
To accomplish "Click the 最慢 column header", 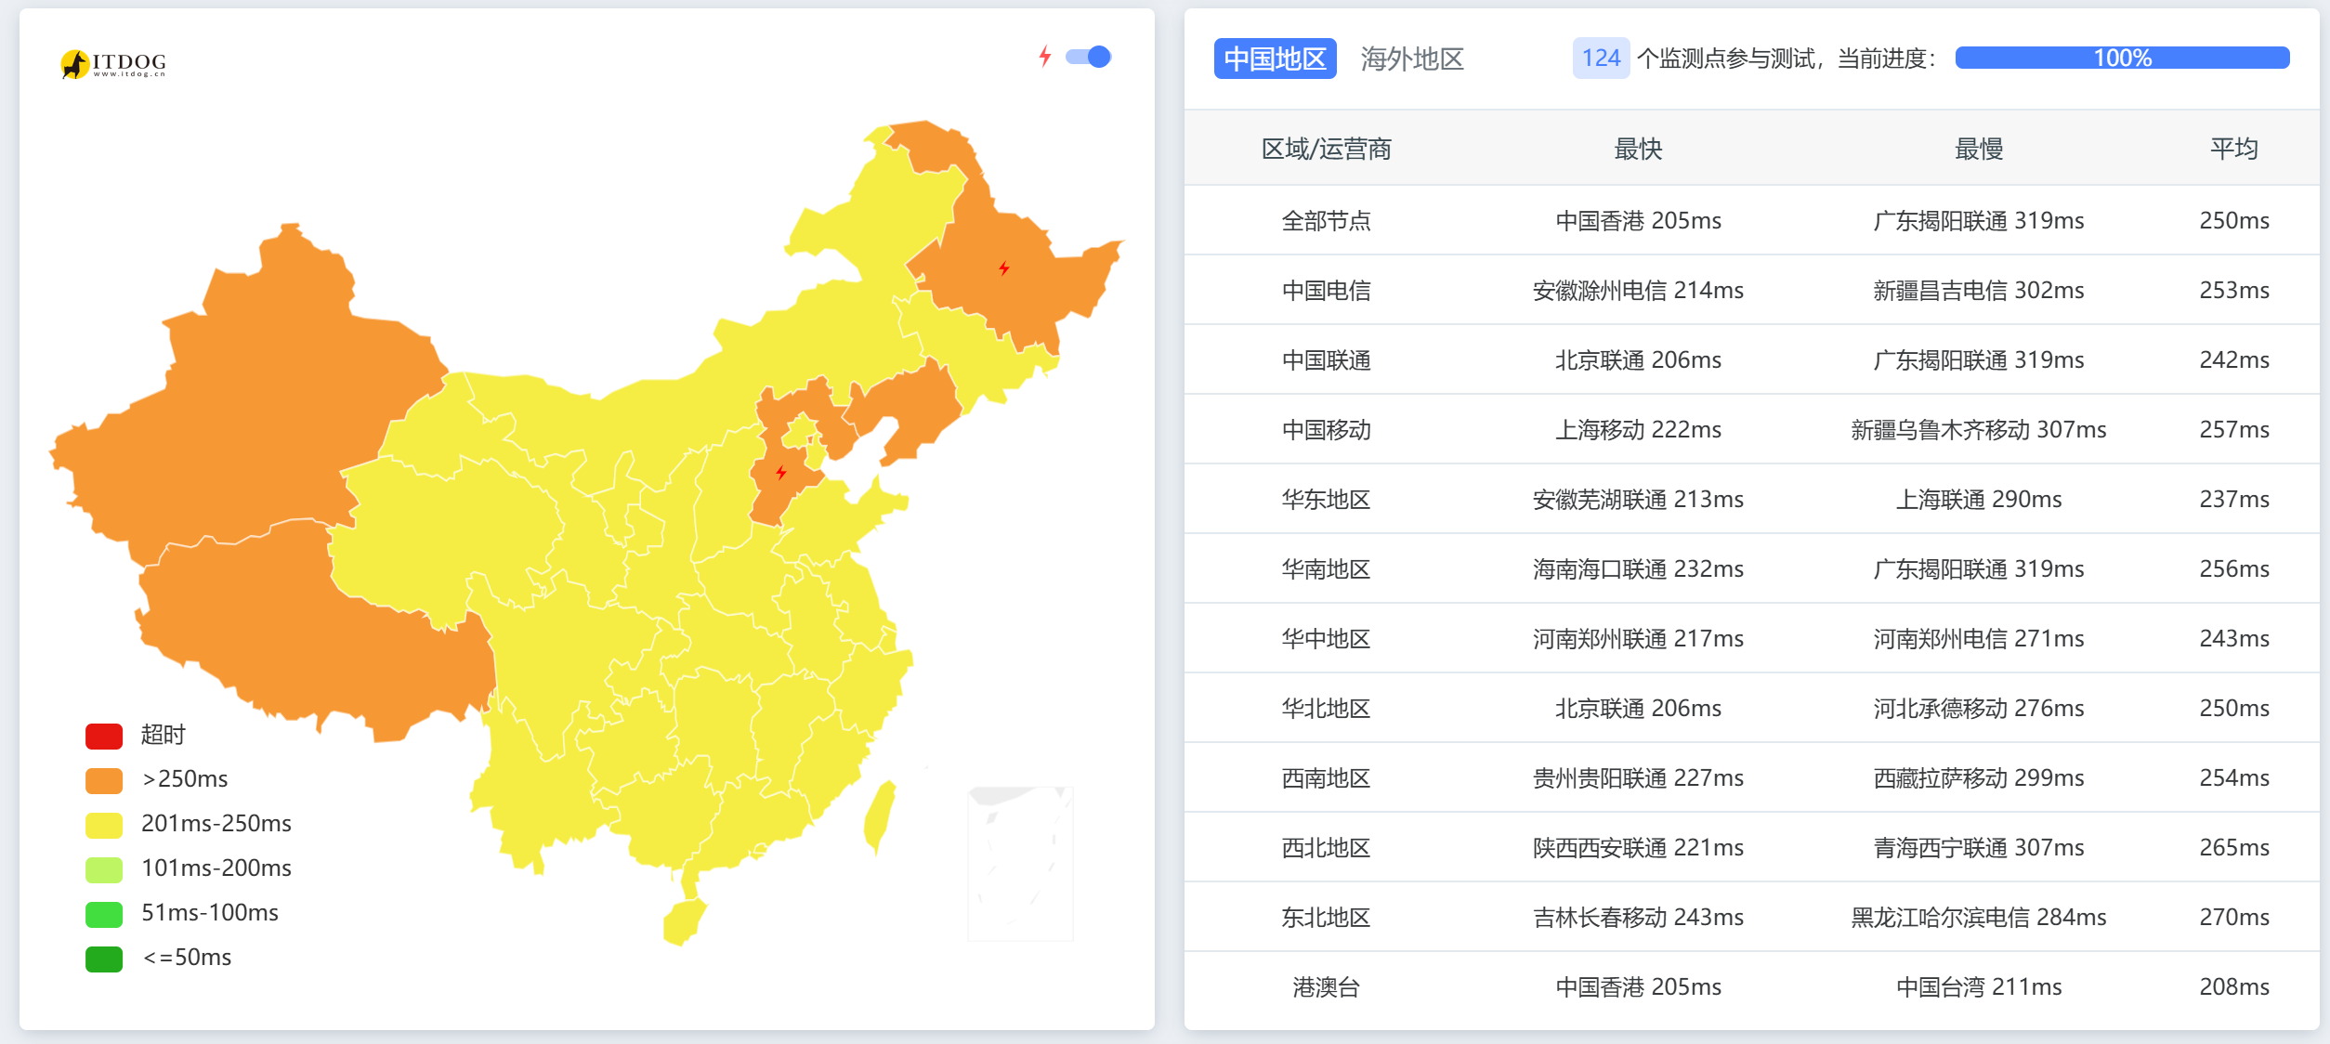I will point(1979,149).
